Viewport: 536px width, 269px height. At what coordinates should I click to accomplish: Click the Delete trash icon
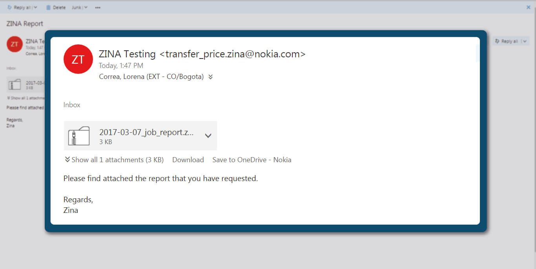(49, 7)
